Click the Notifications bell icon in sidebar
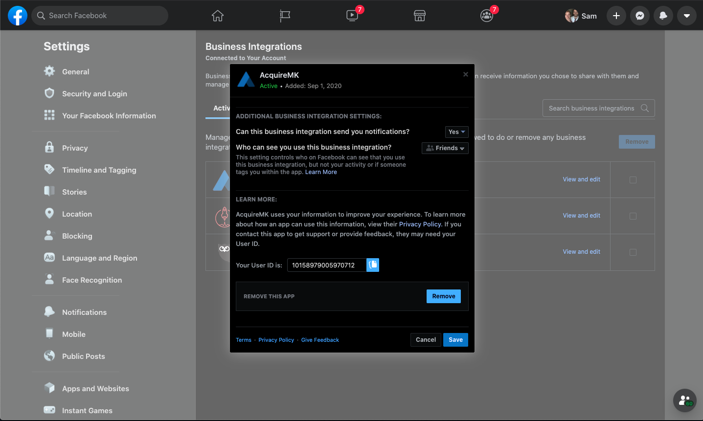 pos(49,311)
